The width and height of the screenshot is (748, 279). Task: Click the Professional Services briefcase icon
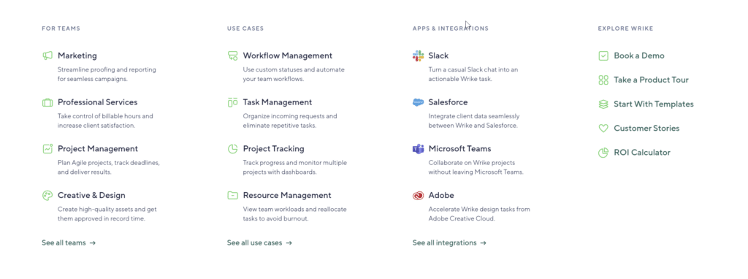tap(47, 102)
